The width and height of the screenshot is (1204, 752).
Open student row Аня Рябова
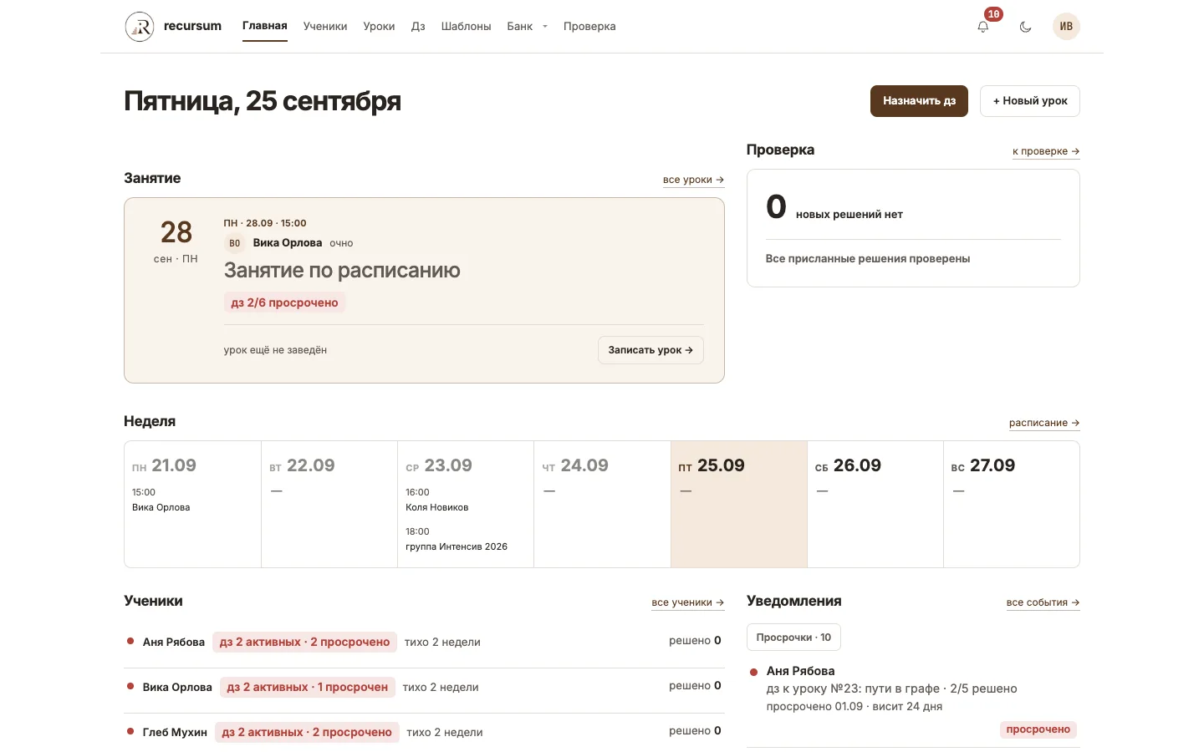pyautogui.click(x=424, y=642)
